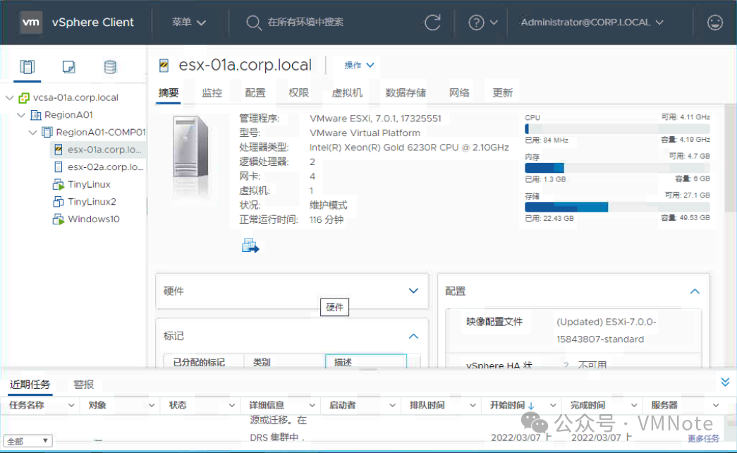This screenshot has height=453, width=737.
Task: Open the 菜单 dropdown menu
Action: [189, 22]
